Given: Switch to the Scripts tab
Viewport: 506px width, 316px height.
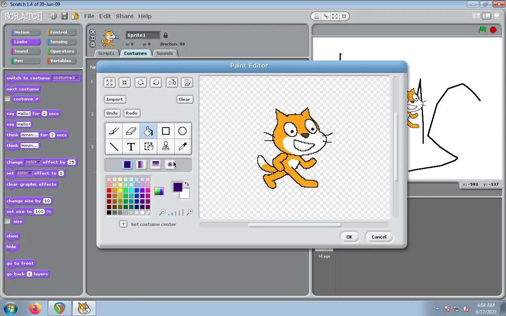Looking at the screenshot, I should (106, 53).
